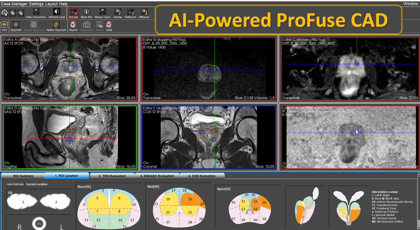Click the urethra circle labeled 41

point(39,224)
